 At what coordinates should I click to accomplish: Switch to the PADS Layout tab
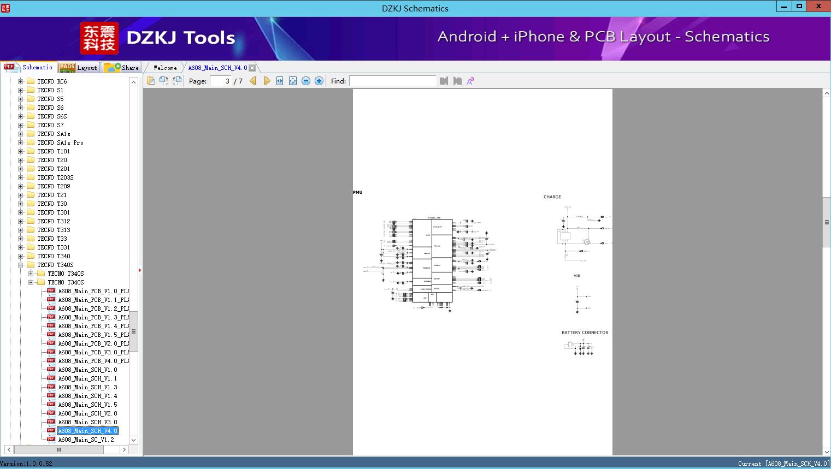pos(78,68)
